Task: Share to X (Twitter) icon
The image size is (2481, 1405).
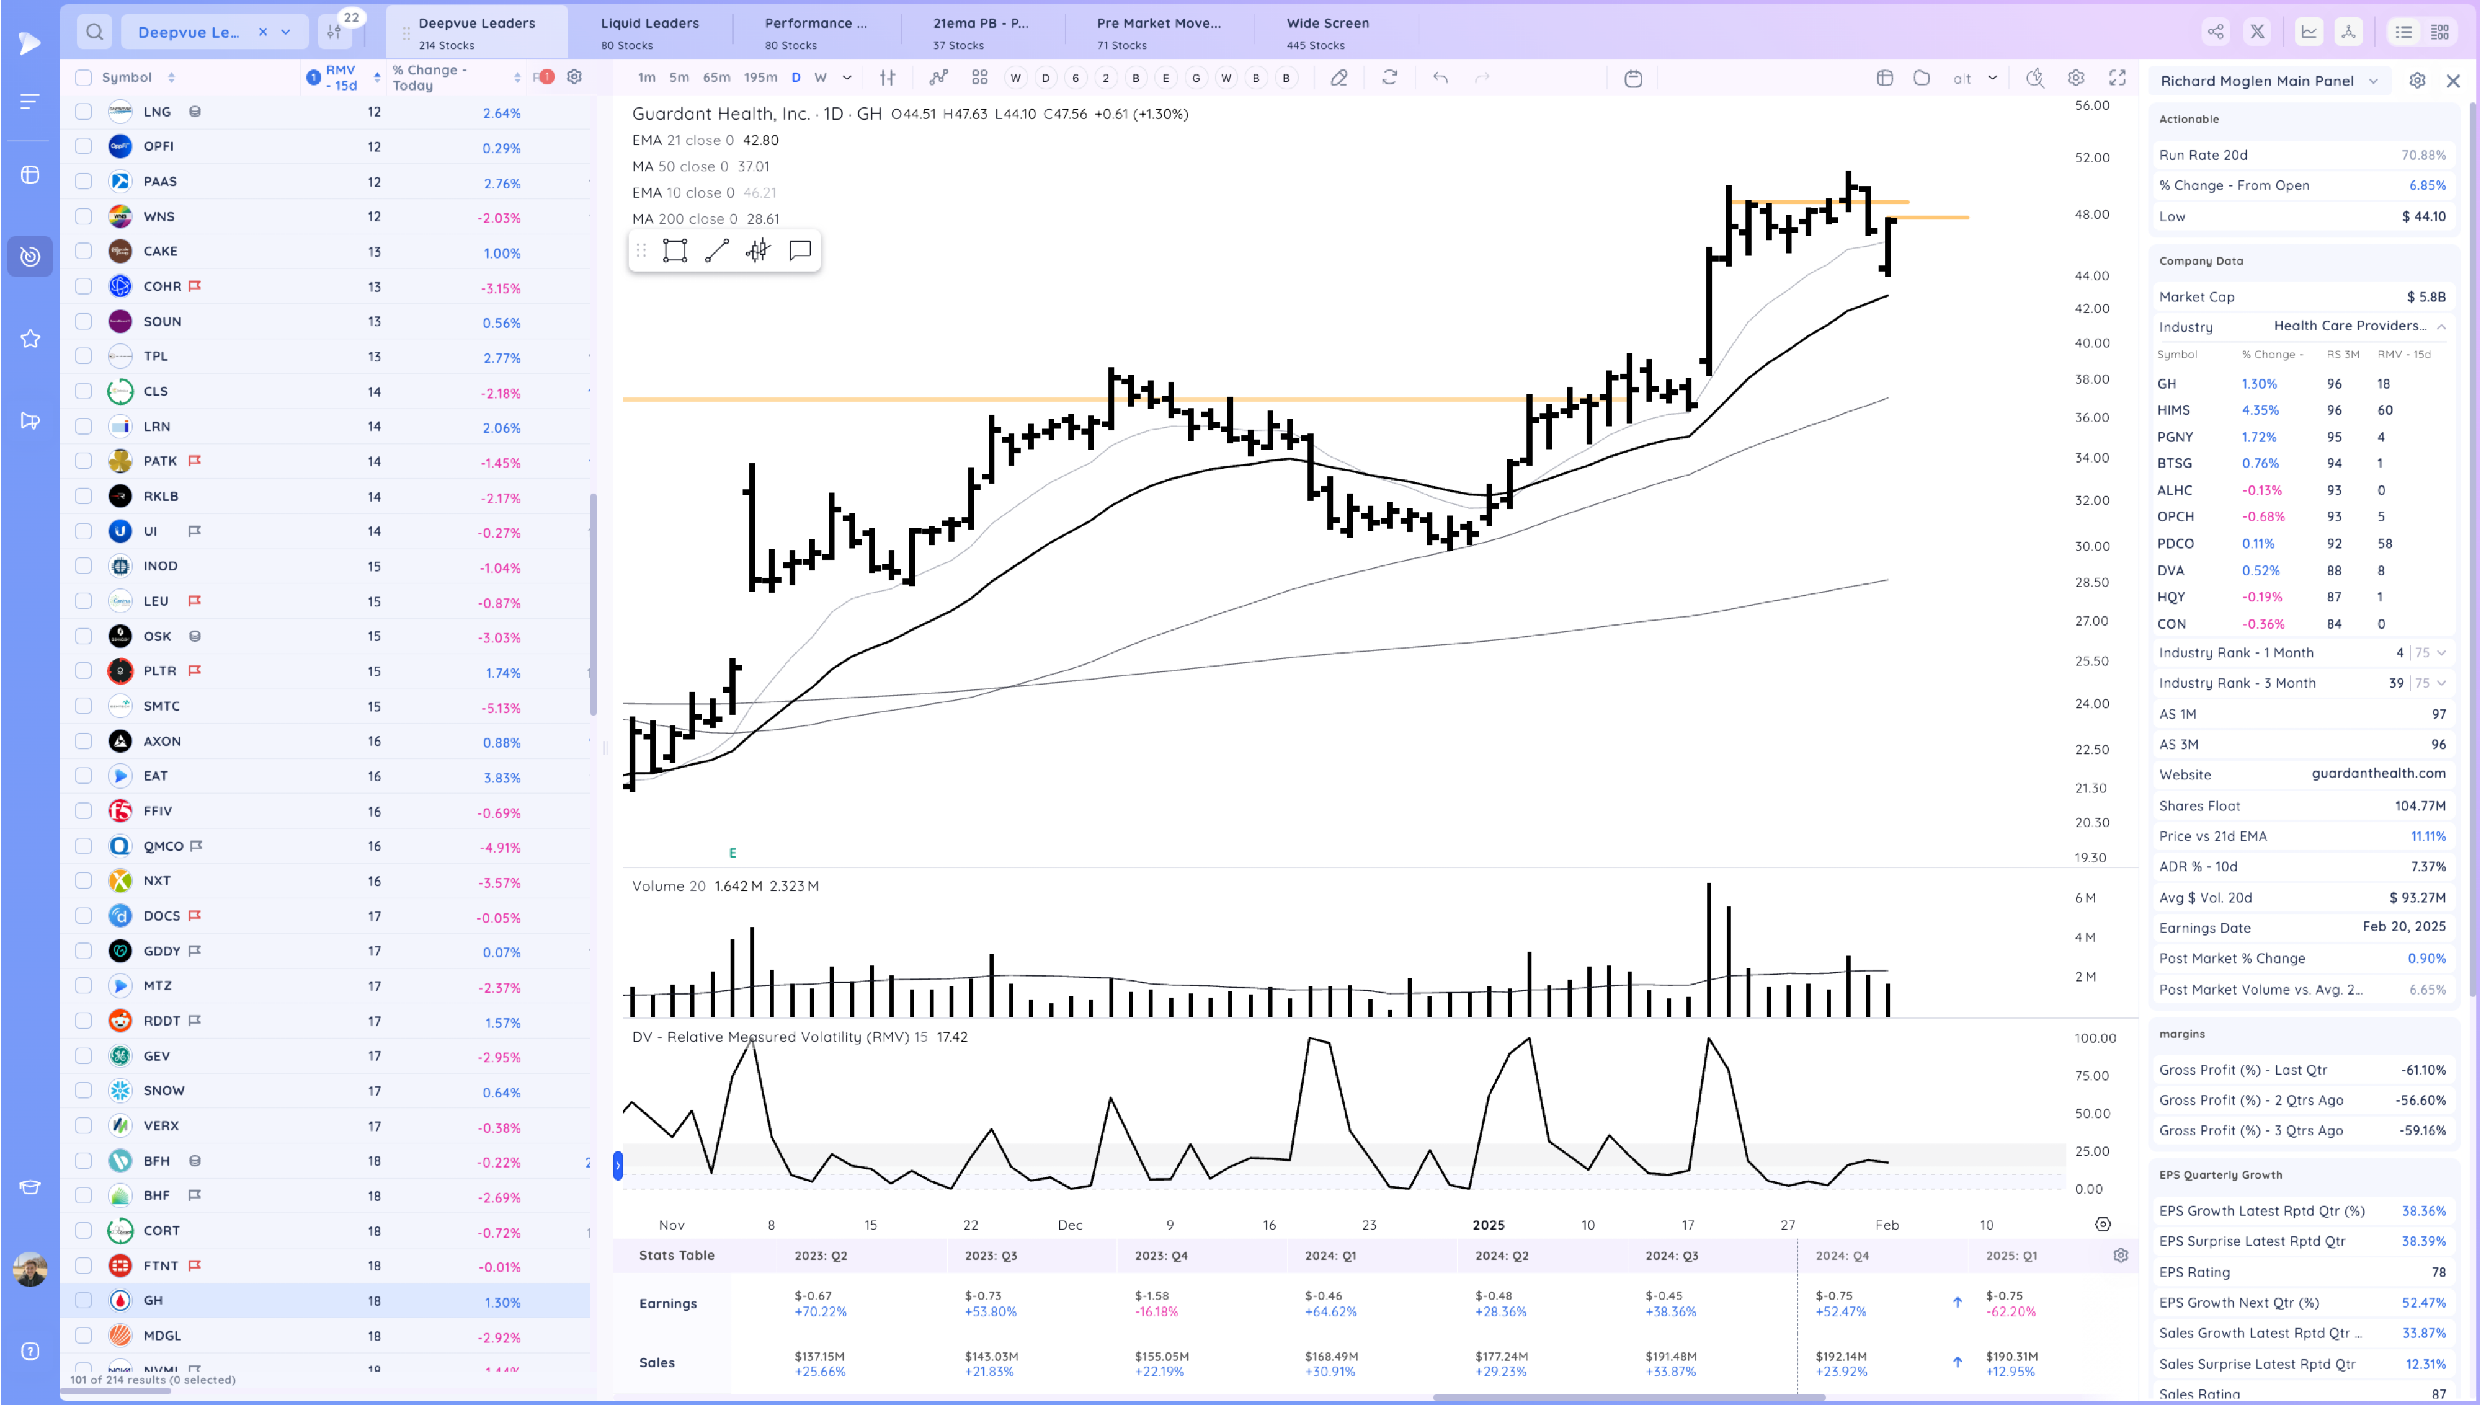Action: [2257, 32]
